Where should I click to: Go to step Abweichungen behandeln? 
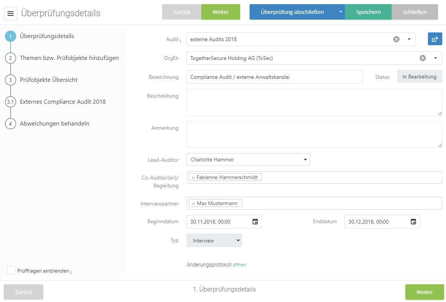[54, 124]
